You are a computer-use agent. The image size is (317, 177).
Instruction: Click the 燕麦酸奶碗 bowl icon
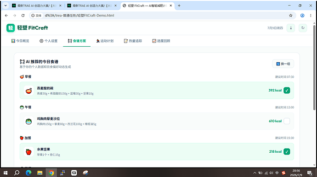28,91
